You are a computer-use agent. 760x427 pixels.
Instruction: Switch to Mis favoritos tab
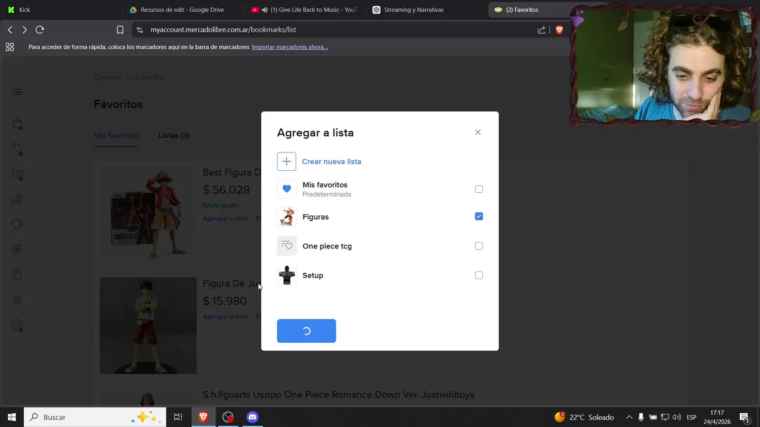(x=116, y=135)
